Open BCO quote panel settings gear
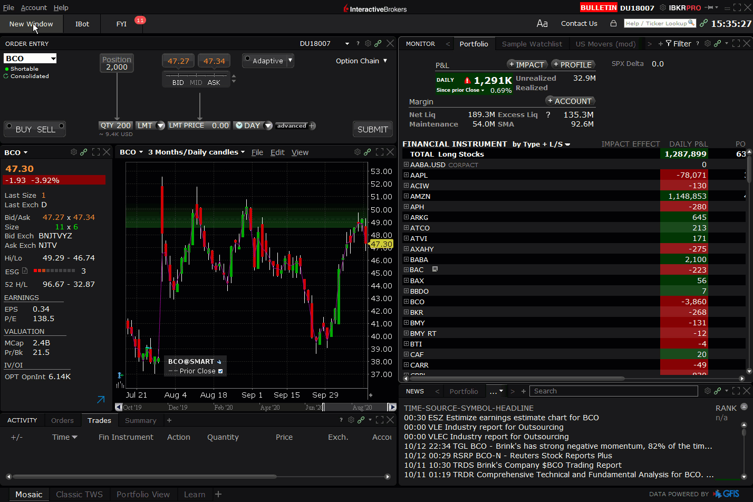 74,152
